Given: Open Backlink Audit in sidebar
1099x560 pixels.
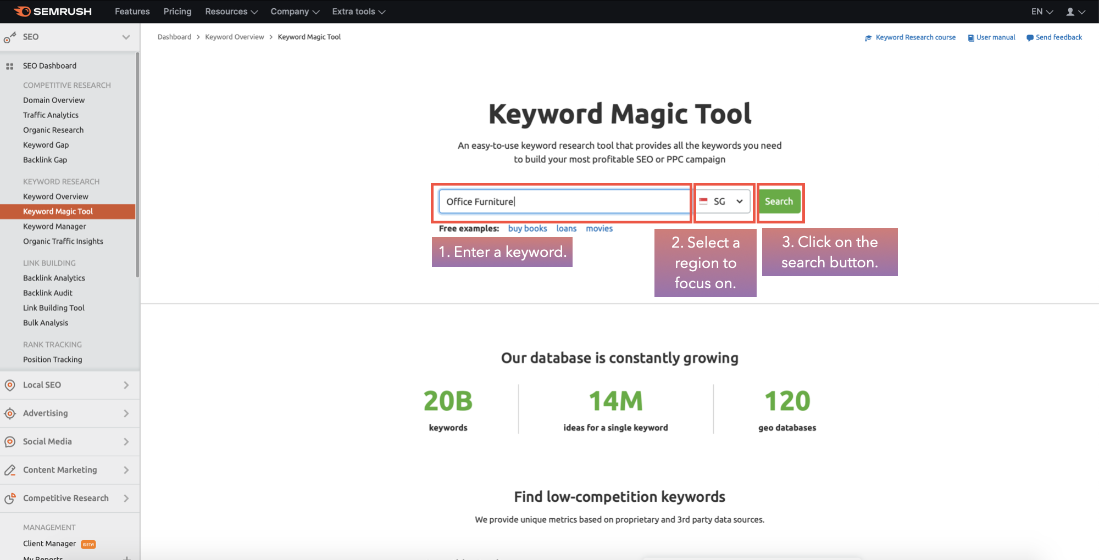Looking at the screenshot, I should (48, 293).
